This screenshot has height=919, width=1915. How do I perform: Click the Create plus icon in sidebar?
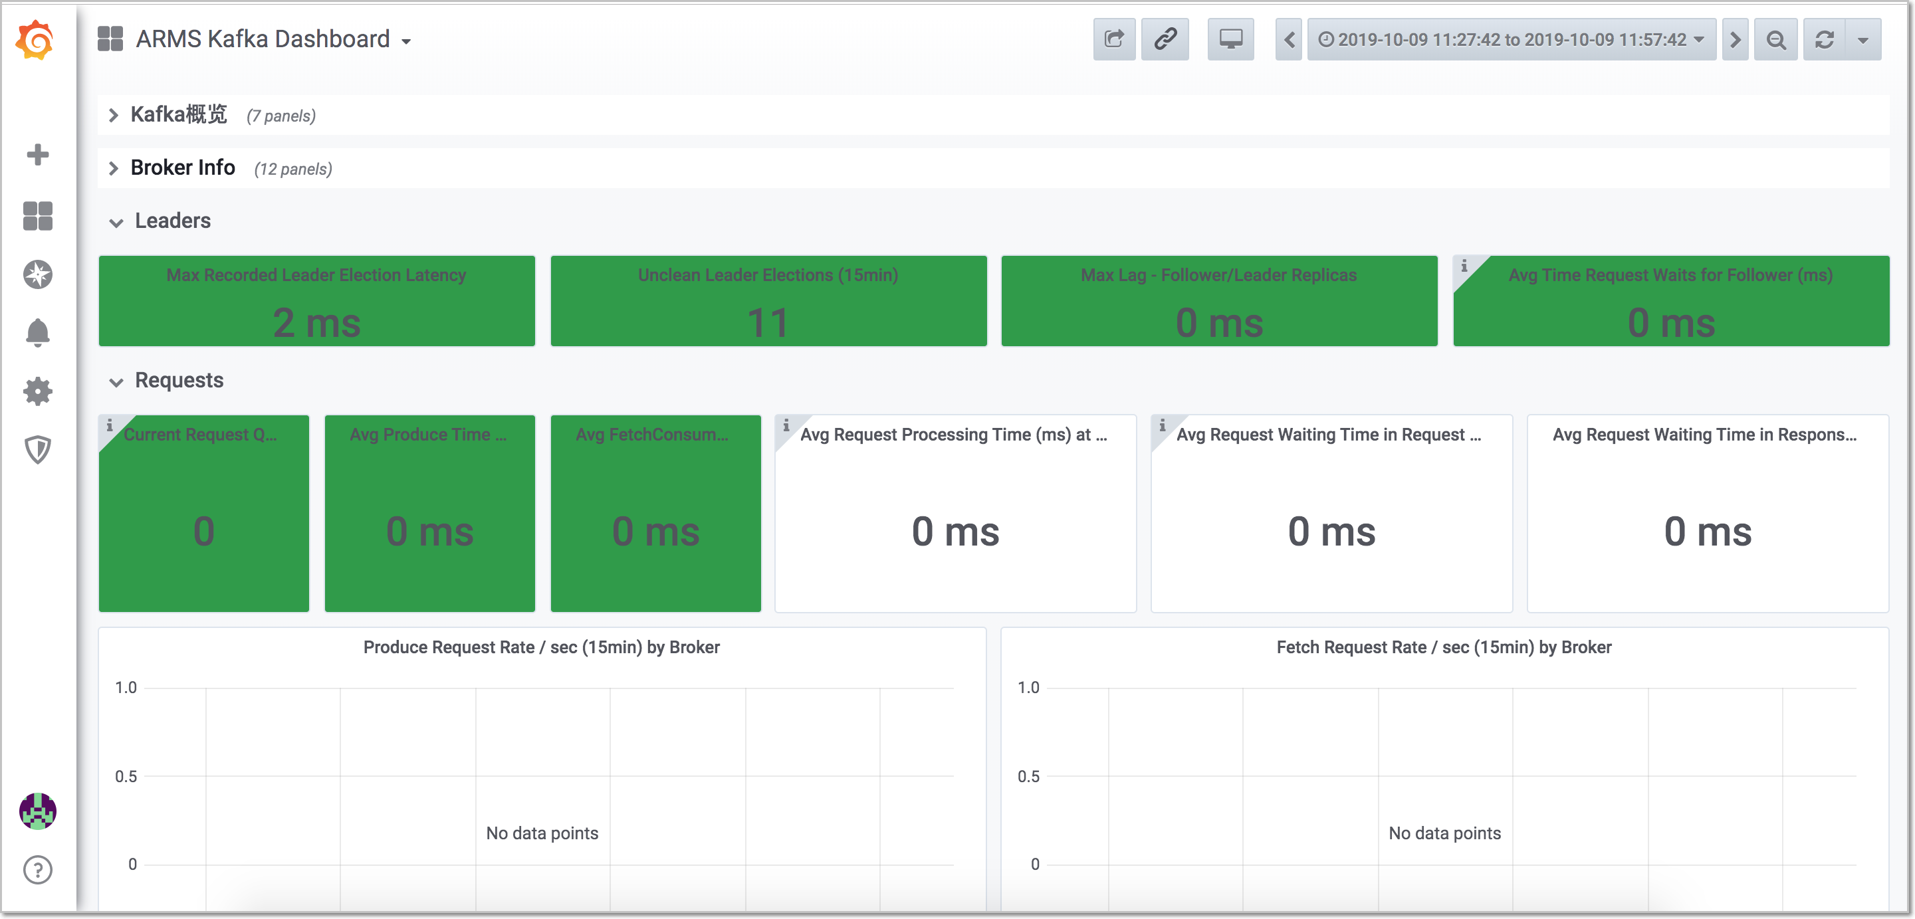(37, 155)
